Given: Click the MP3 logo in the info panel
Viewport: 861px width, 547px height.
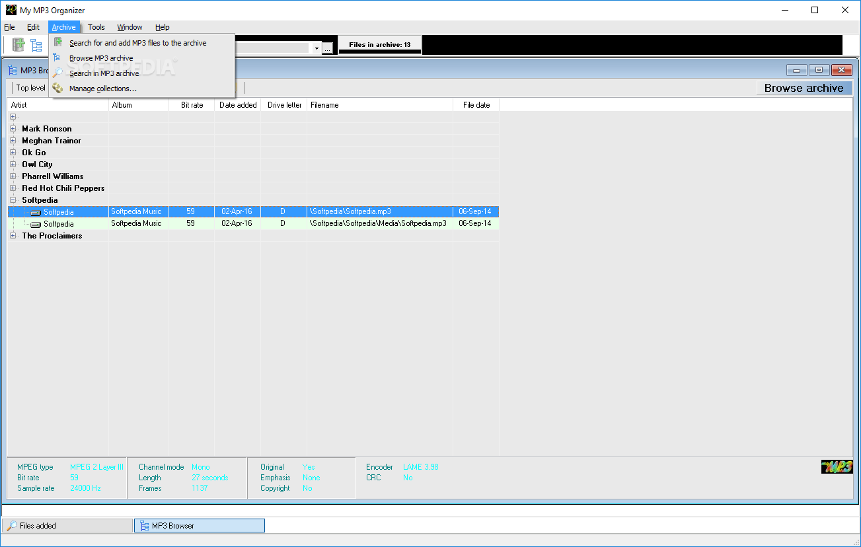Looking at the screenshot, I should 837,466.
